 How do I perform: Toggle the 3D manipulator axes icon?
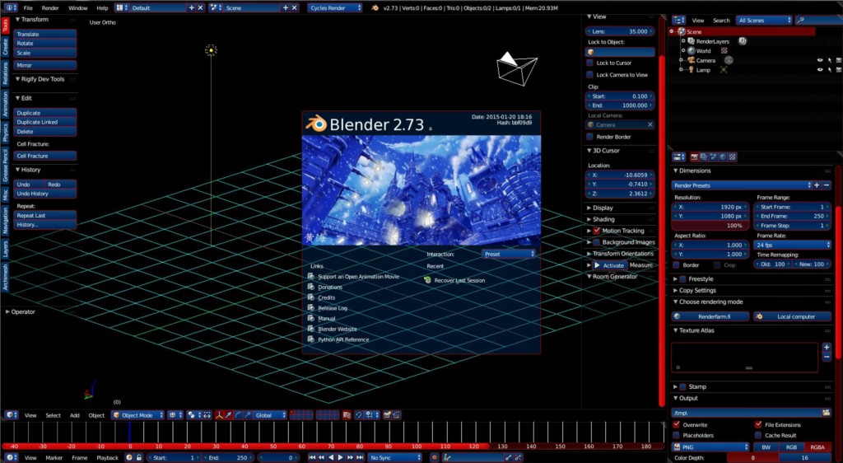pyautogui.click(x=220, y=415)
